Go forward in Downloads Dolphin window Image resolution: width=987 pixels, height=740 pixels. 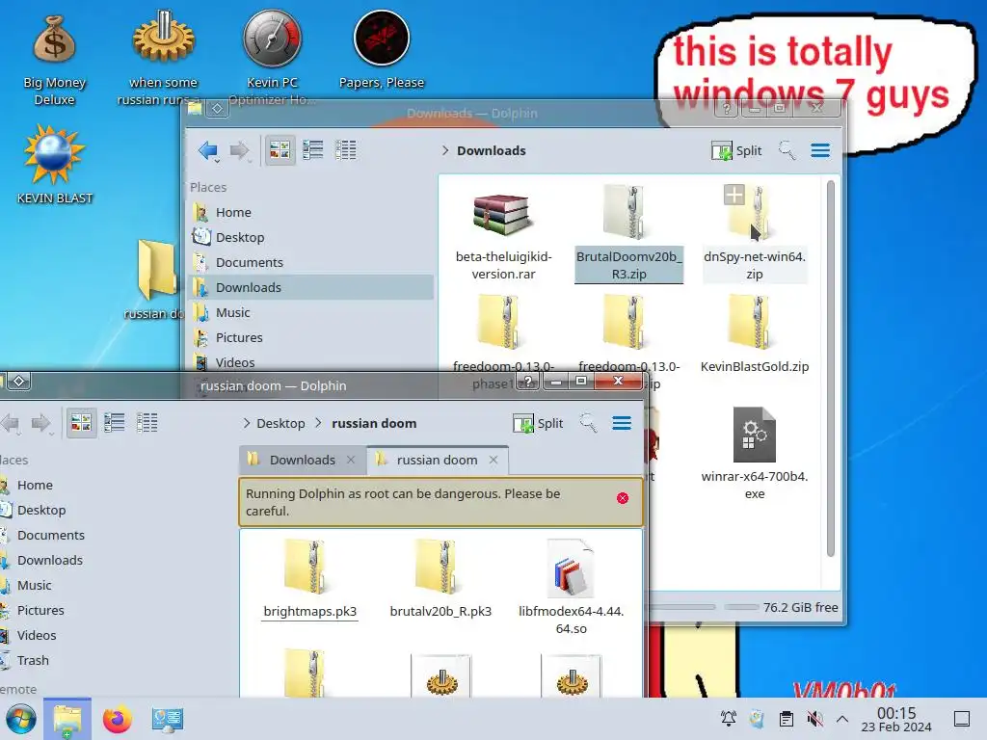(239, 150)
